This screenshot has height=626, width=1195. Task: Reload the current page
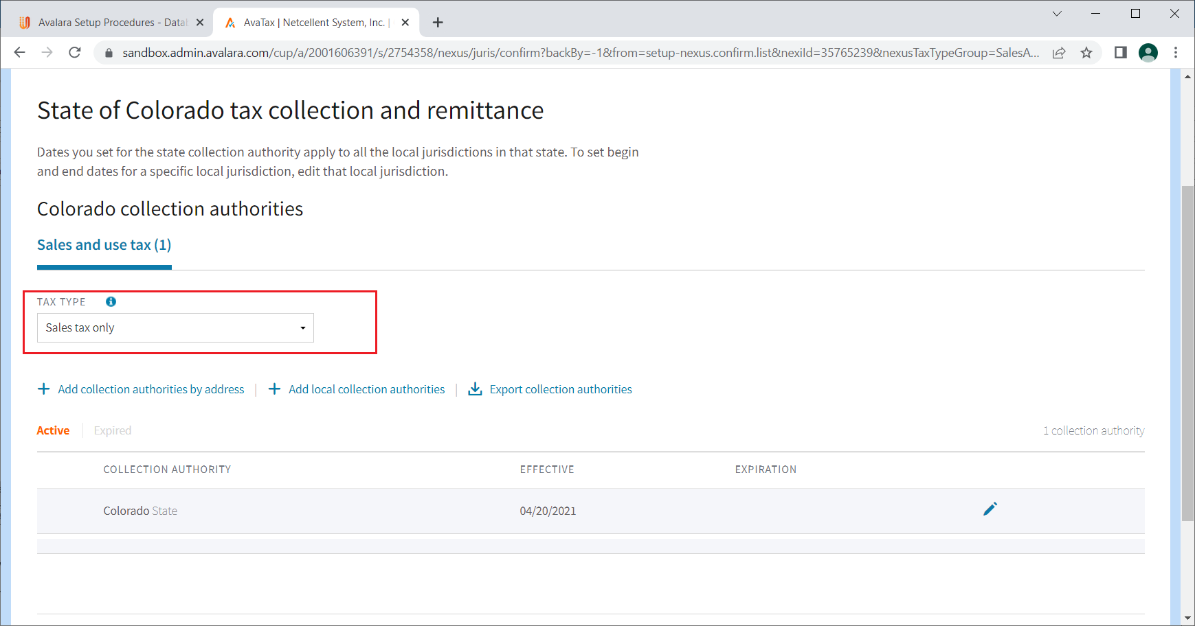point(75,53)
